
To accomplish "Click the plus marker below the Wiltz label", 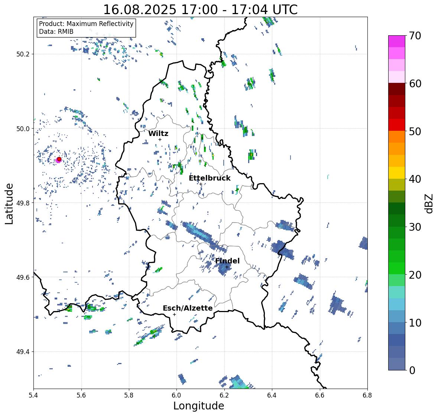I will tap(160, 139).
